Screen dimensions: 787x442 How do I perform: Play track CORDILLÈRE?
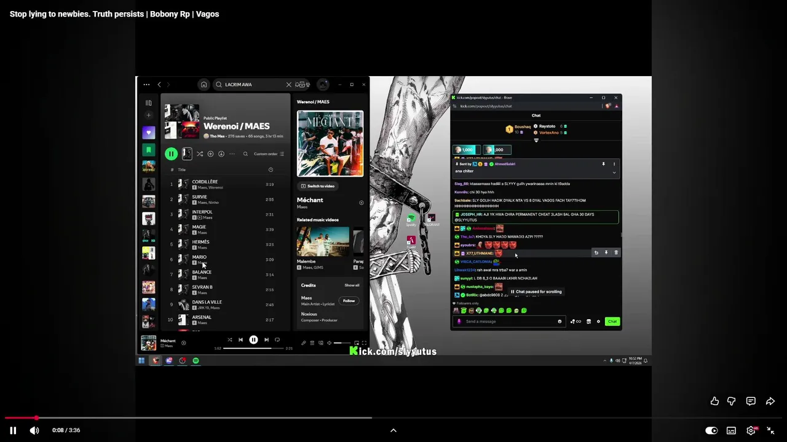224,184
